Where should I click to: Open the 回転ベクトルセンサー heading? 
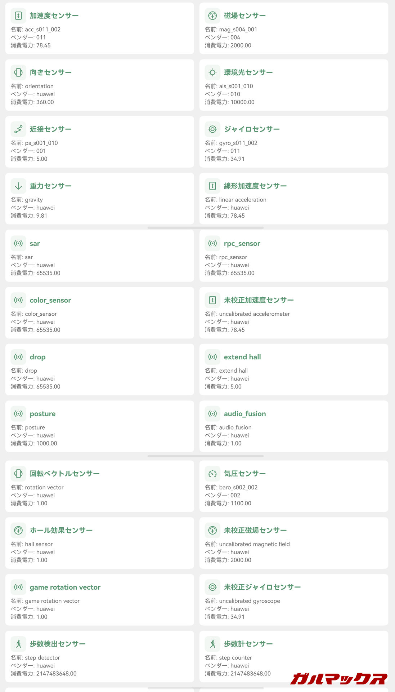(x=65, y=474)
